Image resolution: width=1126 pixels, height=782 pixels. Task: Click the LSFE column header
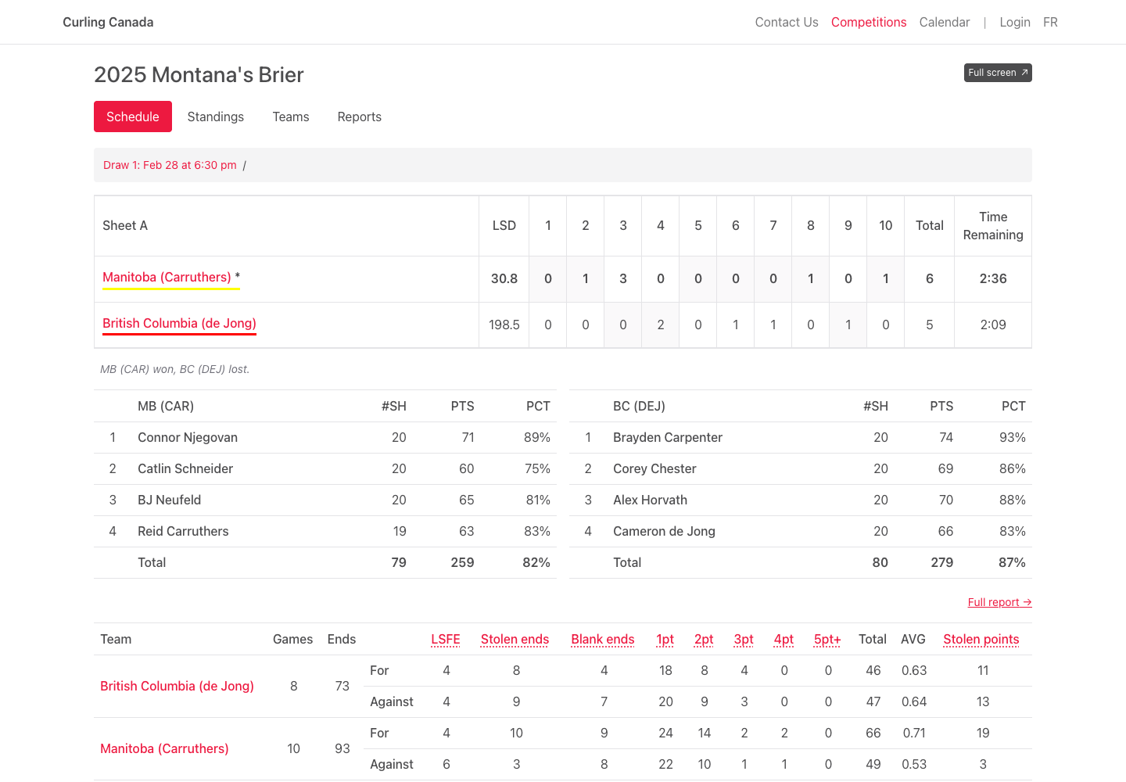[446, 639]
